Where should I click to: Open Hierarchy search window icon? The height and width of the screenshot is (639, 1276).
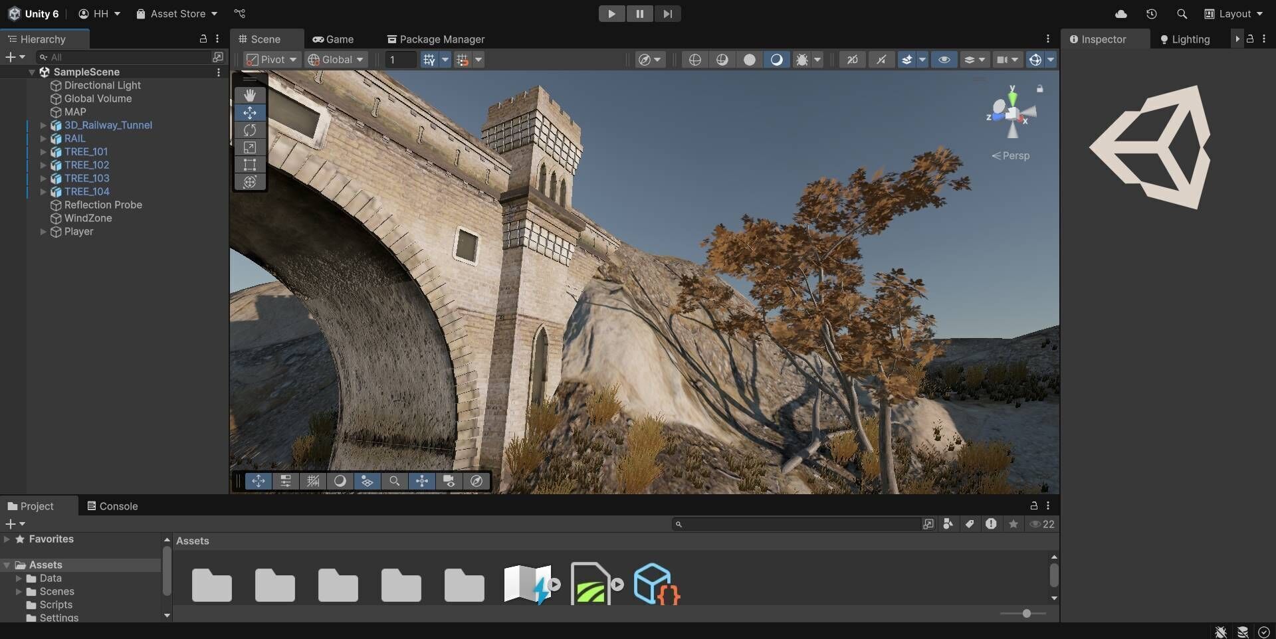(x=218, y=57)
